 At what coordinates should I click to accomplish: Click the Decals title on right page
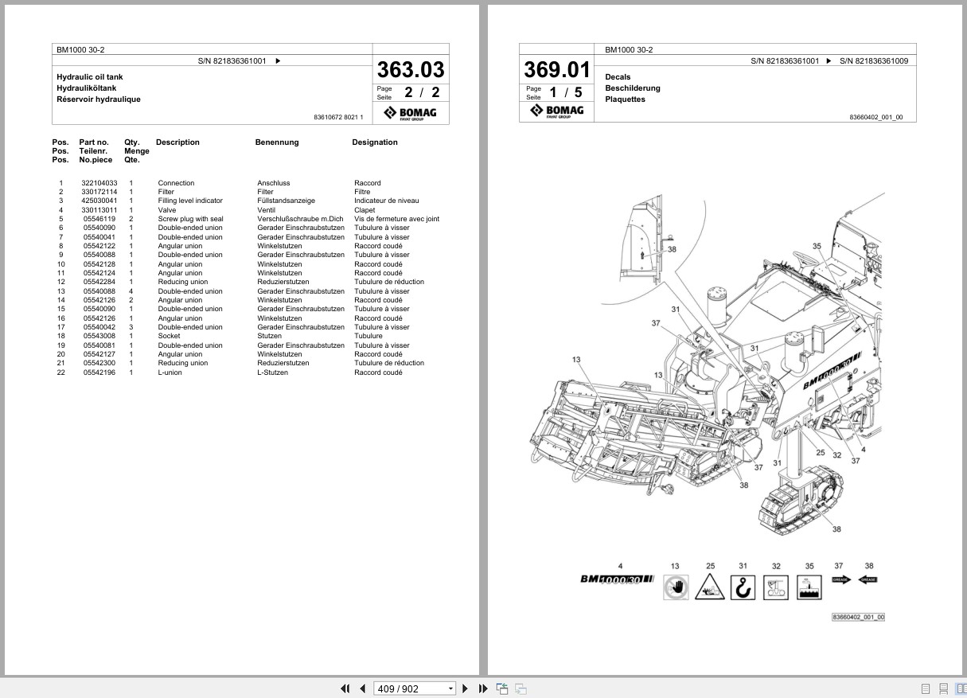618,77
